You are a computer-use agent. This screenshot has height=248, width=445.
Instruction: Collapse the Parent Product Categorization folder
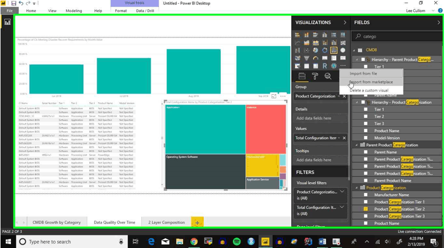click(357, 145)
